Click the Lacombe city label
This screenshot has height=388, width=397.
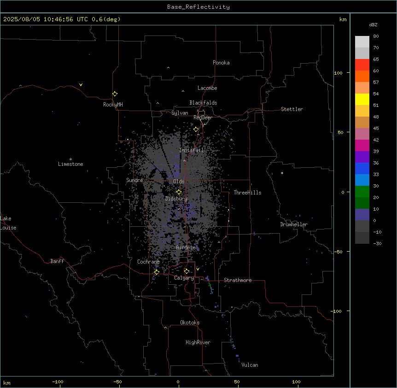207,88
